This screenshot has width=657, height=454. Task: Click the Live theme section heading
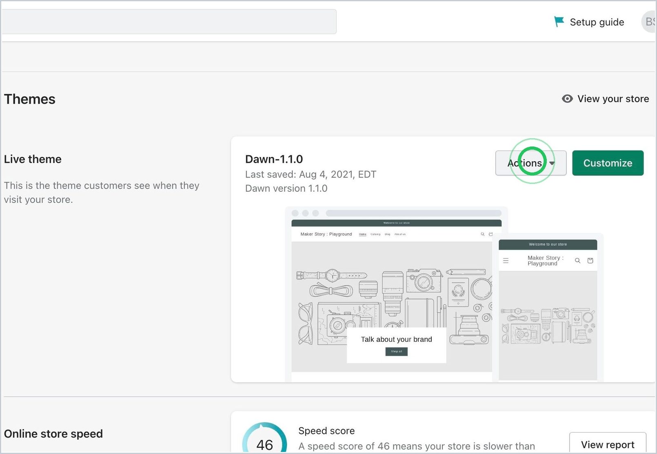tap(33, 159)
